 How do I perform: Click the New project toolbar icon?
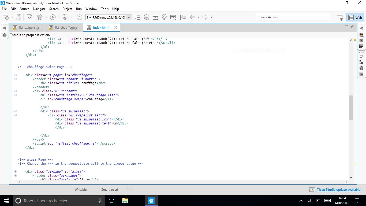(x=6, y=17)
